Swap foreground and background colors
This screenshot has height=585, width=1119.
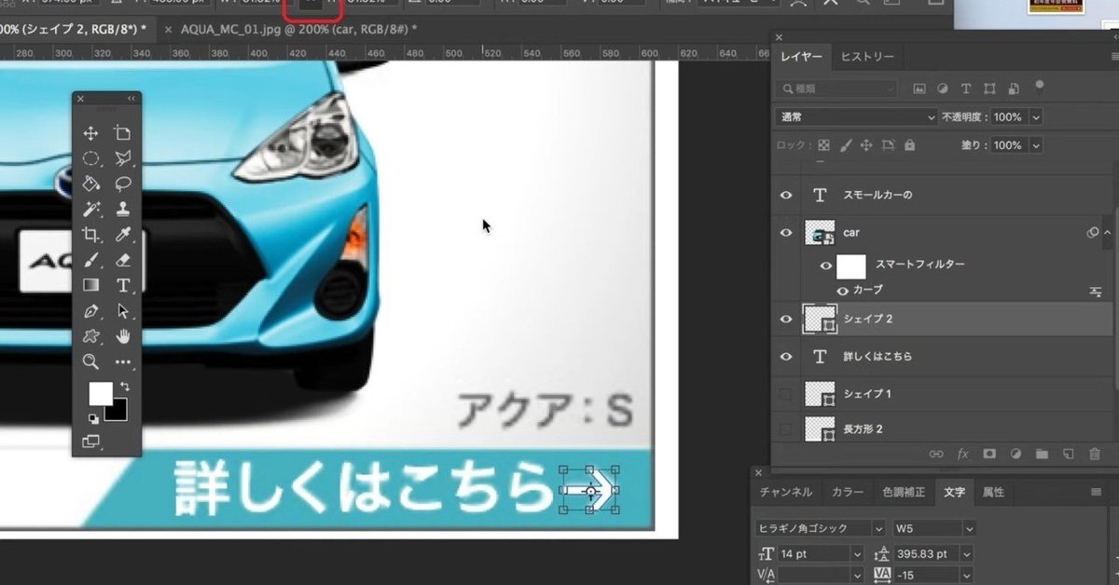[124, 386]
